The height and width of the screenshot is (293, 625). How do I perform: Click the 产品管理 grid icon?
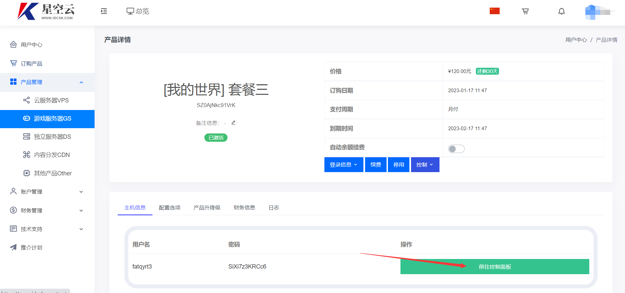[x=13, y=82]
